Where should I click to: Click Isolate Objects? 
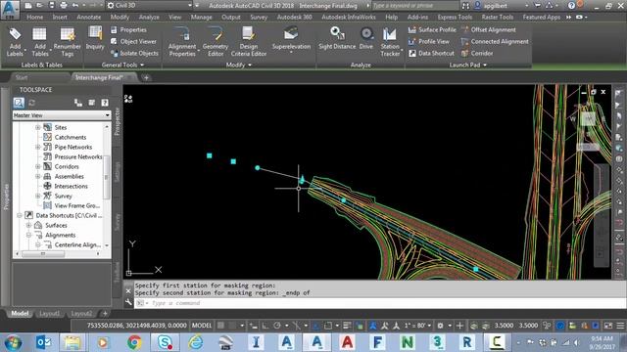pos(134,53)
